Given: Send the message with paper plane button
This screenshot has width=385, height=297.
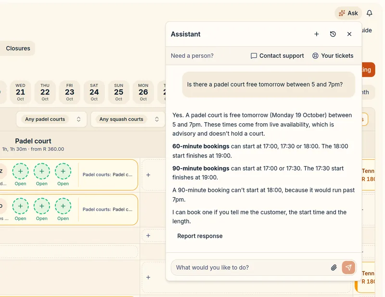Looking at the screenshot, I should point(348,267).
